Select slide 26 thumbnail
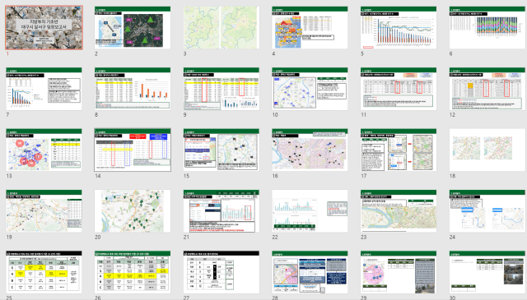Image resolution: width=527 pixels, height=300 pixels. [x=133, y=272]
